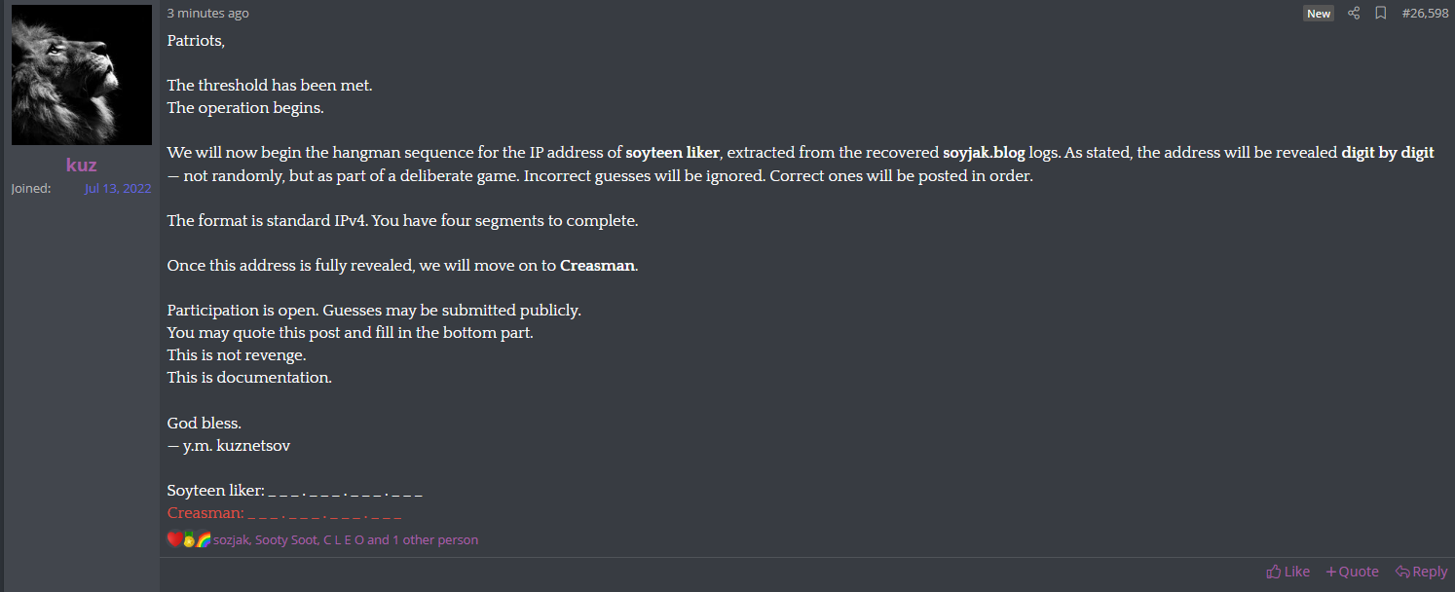This screenshot has height=592, width=1455.
Task: Click the New post badge
Action: point(1319,14)
